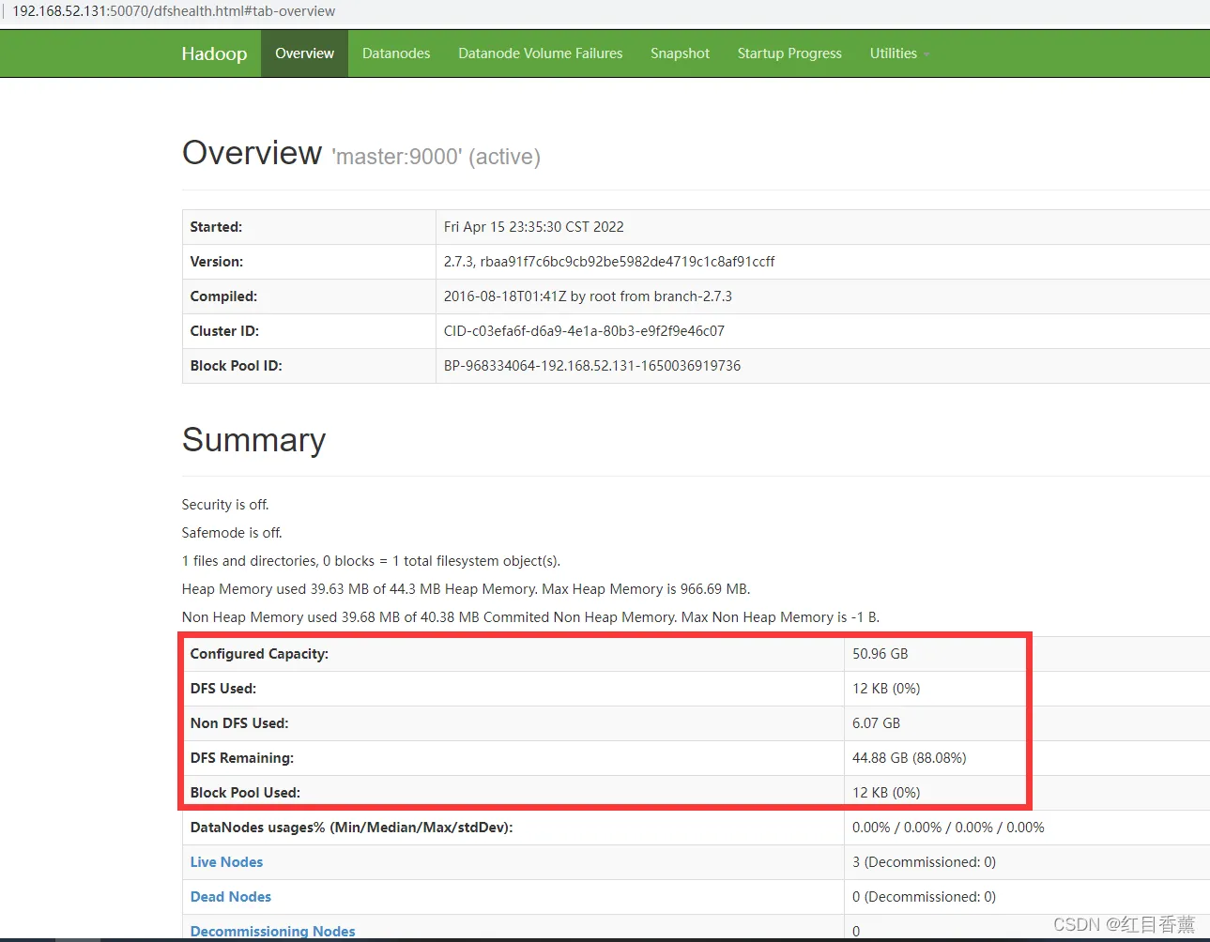The height and width of the screenshot is (942, 1210).
Task: Click the 'Version:' row label
Action: (x=216, y=262)
